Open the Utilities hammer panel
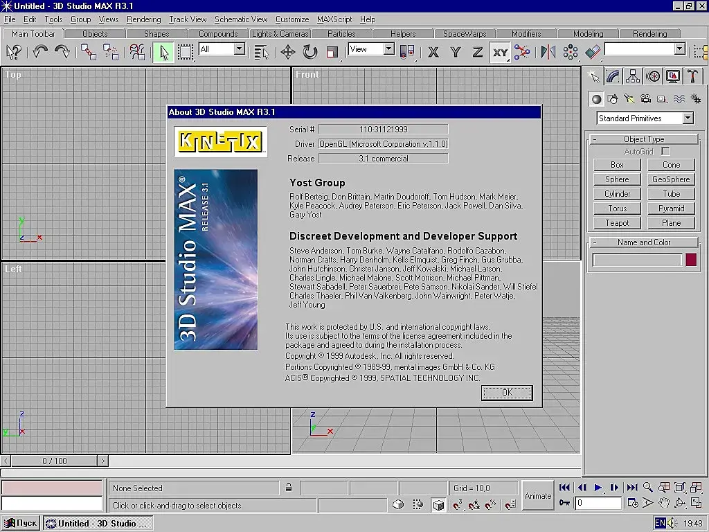The width and height of the screenshot is (709, 532). click(692, 76)
